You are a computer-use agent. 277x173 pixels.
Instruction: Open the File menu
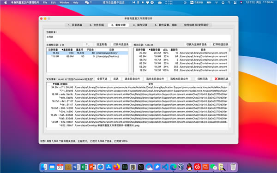click(x=45, y=2)
